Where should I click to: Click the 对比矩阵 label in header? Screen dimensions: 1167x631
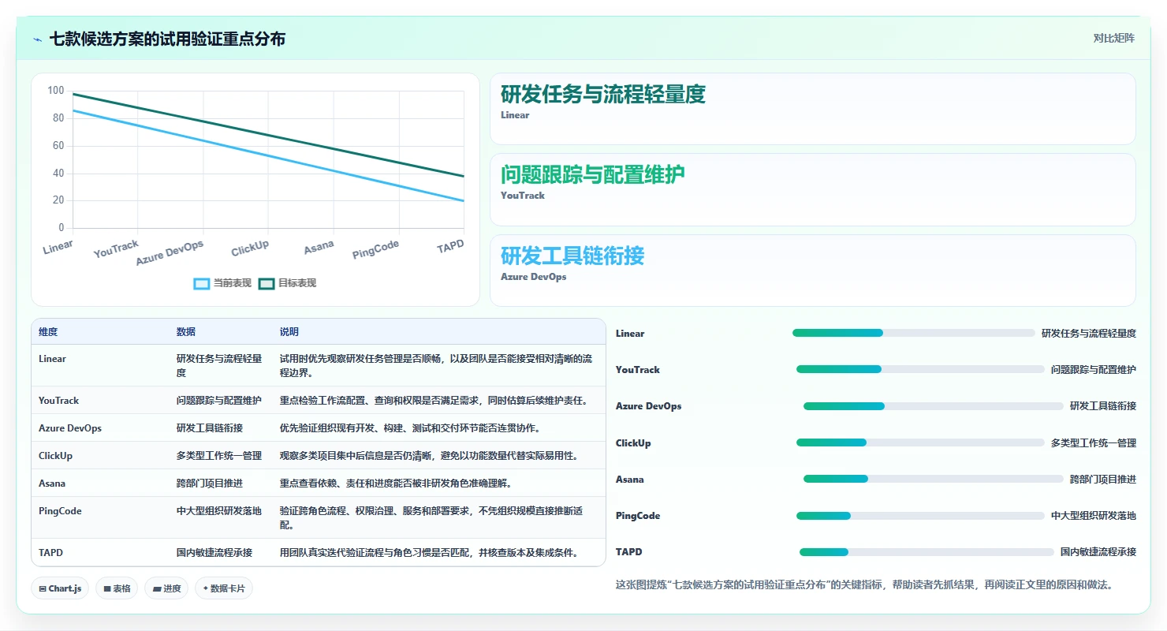[x=1114, y=38]
